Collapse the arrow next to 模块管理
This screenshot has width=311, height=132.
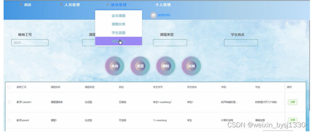[130, 5]
